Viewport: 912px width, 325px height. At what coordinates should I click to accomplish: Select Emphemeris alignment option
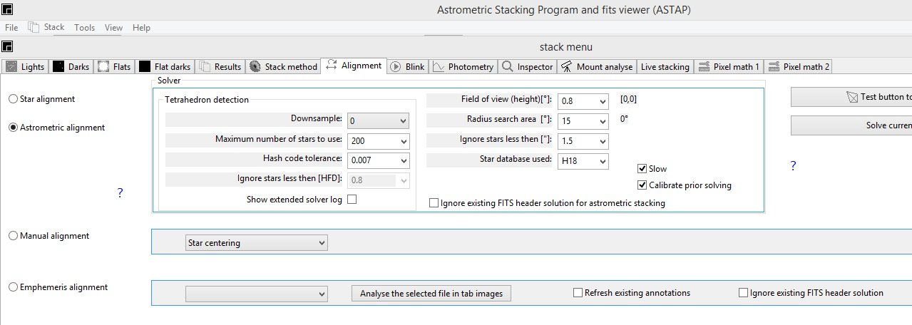pos(58,287)
